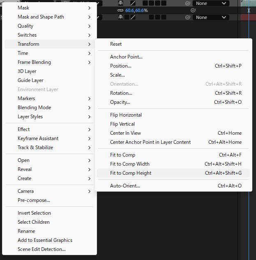Expand the Switches submenu arrow
Screen dimensions: 256x260
pyautogui.click(x=89, y=35)
